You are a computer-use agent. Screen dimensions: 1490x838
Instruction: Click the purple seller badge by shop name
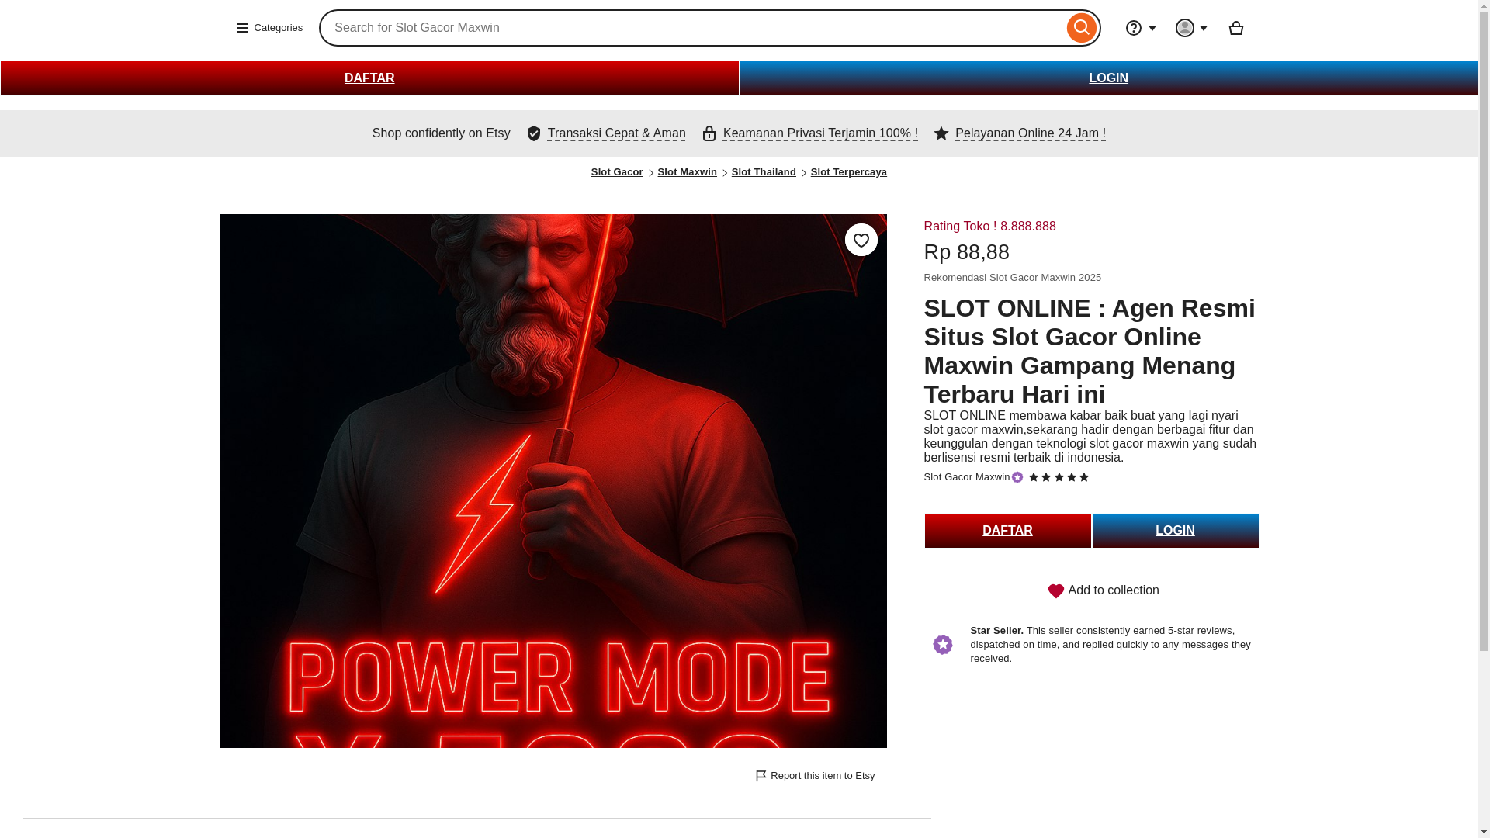tap(1017, 477)
